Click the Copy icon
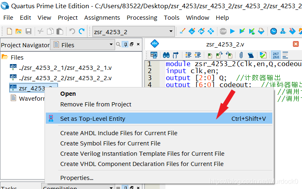This screenshot has width=302, height=189. point(50,31)
